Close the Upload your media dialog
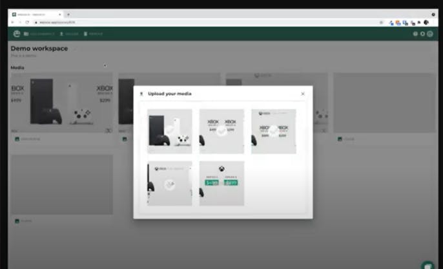The width and height of the screenshot is (443, 269). (303, 94)
